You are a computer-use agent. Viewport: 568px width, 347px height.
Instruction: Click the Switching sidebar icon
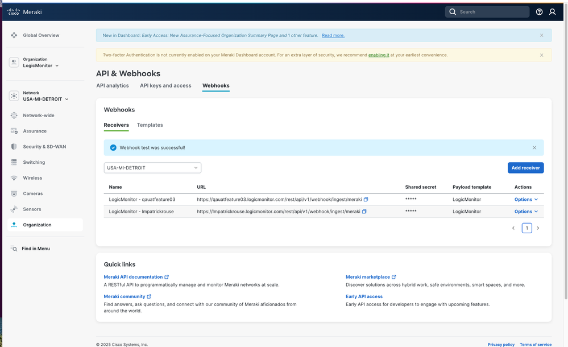click(x=14, y=162)
